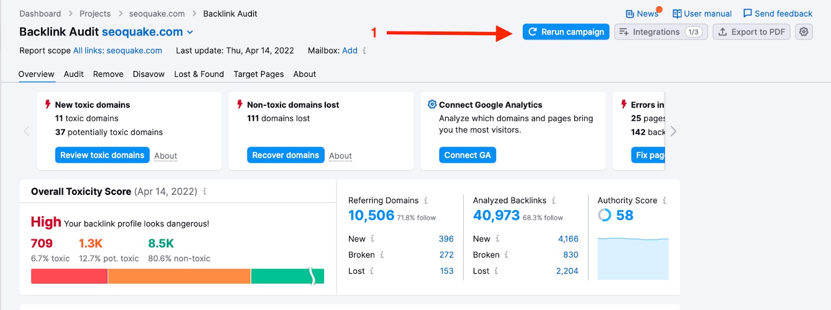Click the 1.3K potentially toxic count
Image resolution: width=831 pixels, height=310 pixels.
(x=91, y=243)
